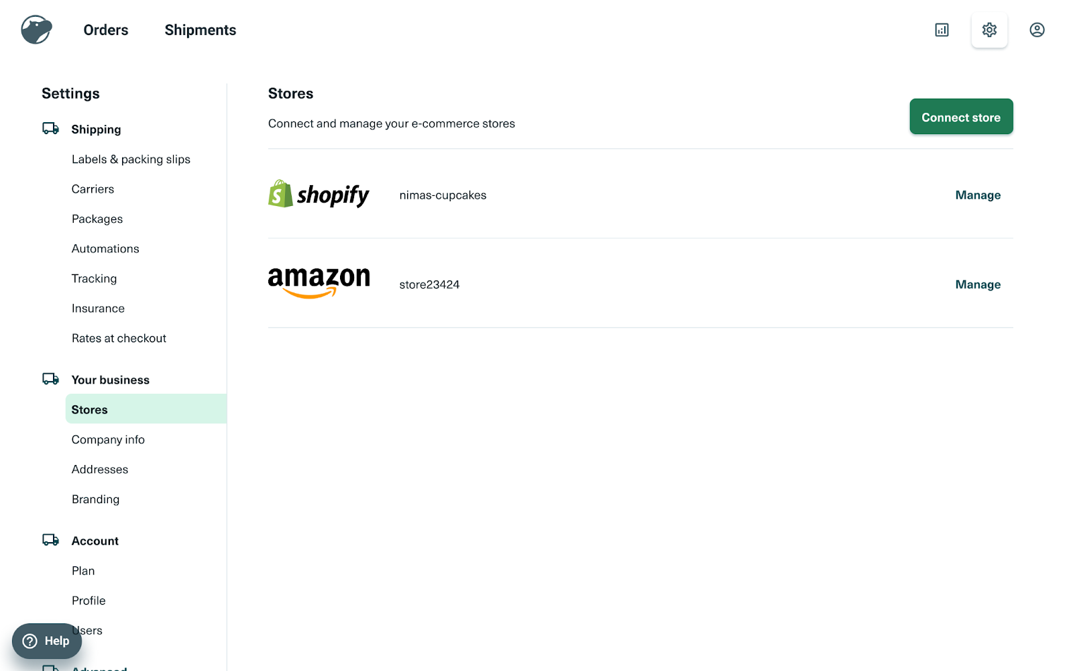Viewport: 1073px width, 671px height.
Task: Click the Shopify logo
Action: click(319, 195)
